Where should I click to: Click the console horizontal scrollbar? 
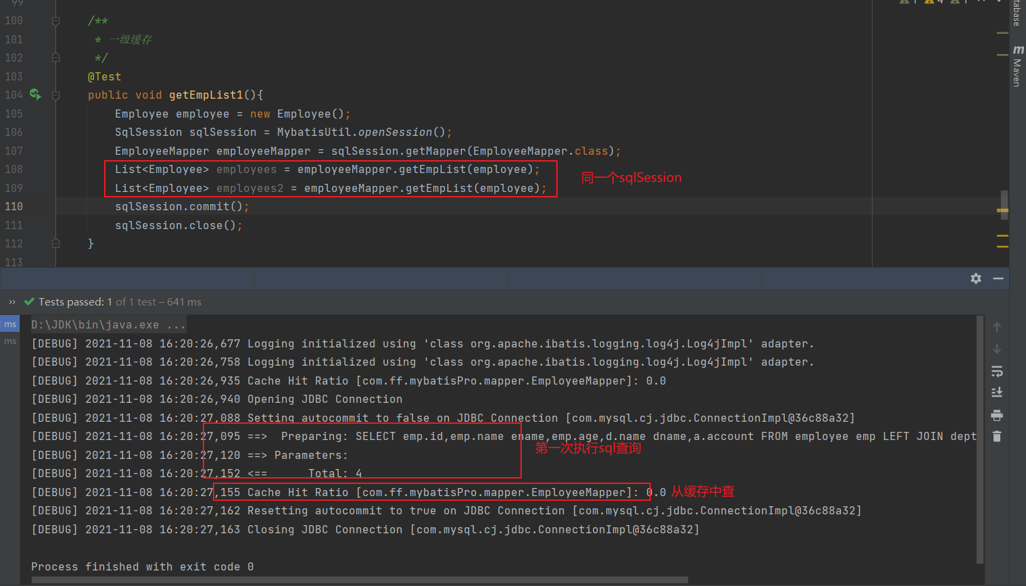(x=360, y=580)
